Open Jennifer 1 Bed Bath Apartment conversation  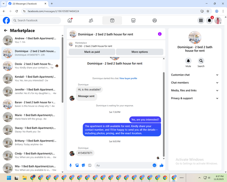click(x=30, y=91)
